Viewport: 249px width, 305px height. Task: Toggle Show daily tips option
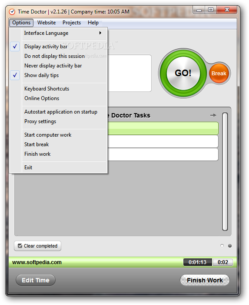(59, 75)
